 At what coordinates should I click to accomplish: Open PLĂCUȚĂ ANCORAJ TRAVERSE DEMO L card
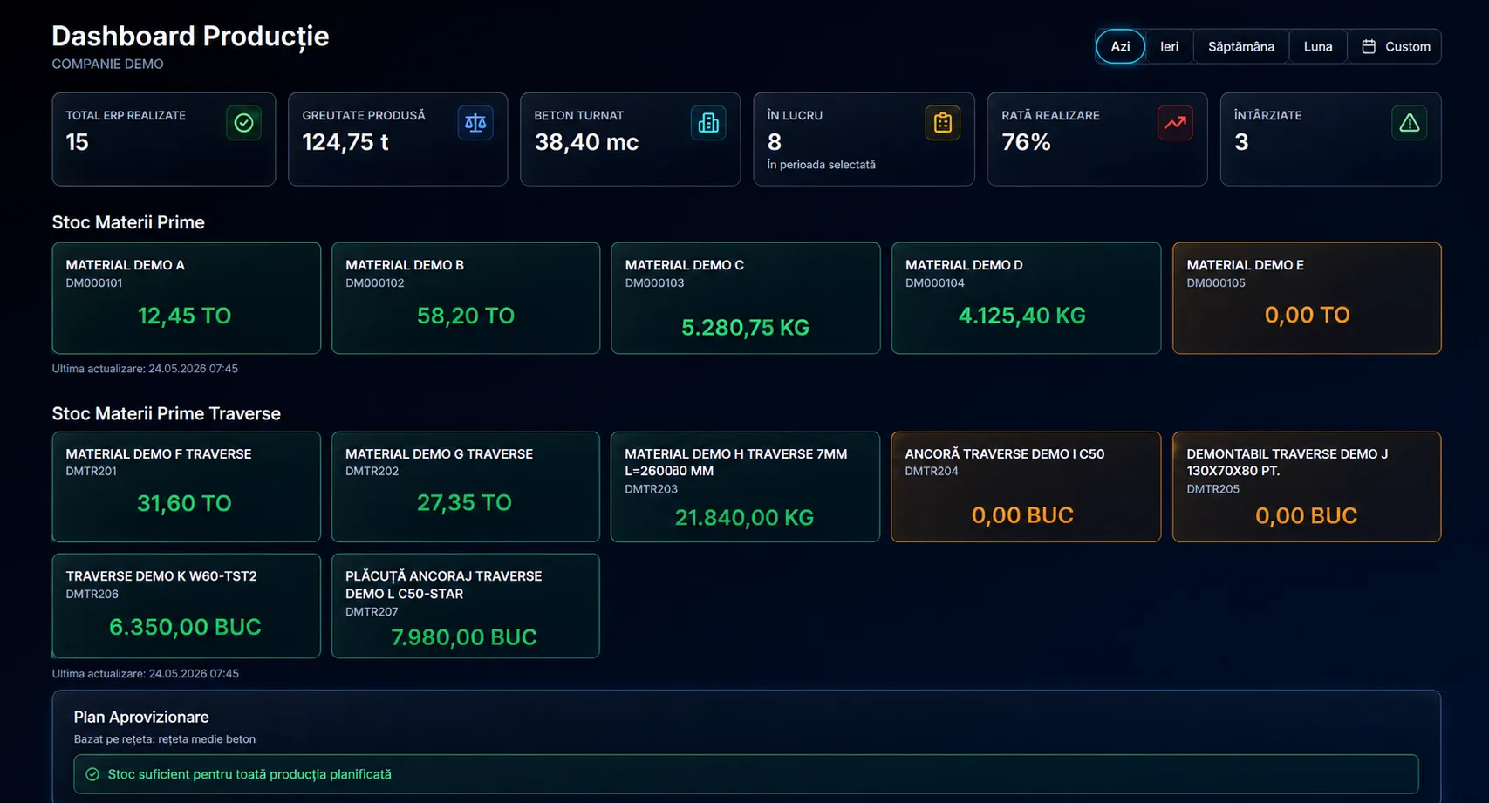coord(465,606)
